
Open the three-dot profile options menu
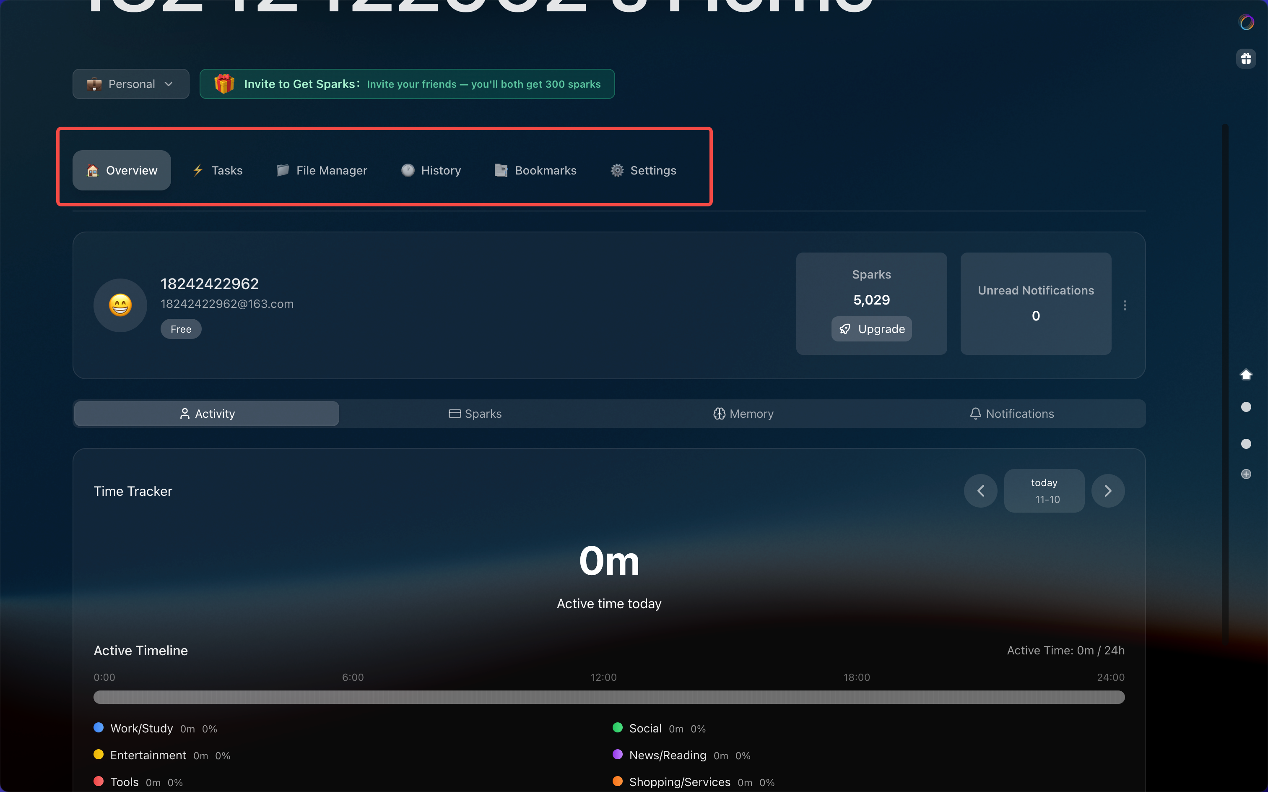pyautogui.click(x=1125, y=305)
